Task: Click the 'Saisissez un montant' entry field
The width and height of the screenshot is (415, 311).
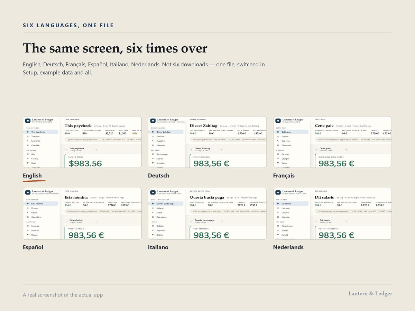Action: coord(353,140)
